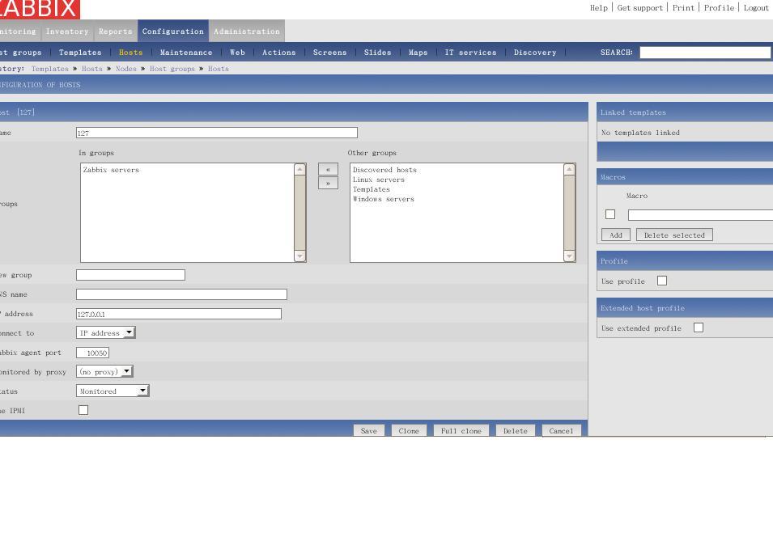
Task: Click the Zabbix agent port field
Action: point(93,353)
